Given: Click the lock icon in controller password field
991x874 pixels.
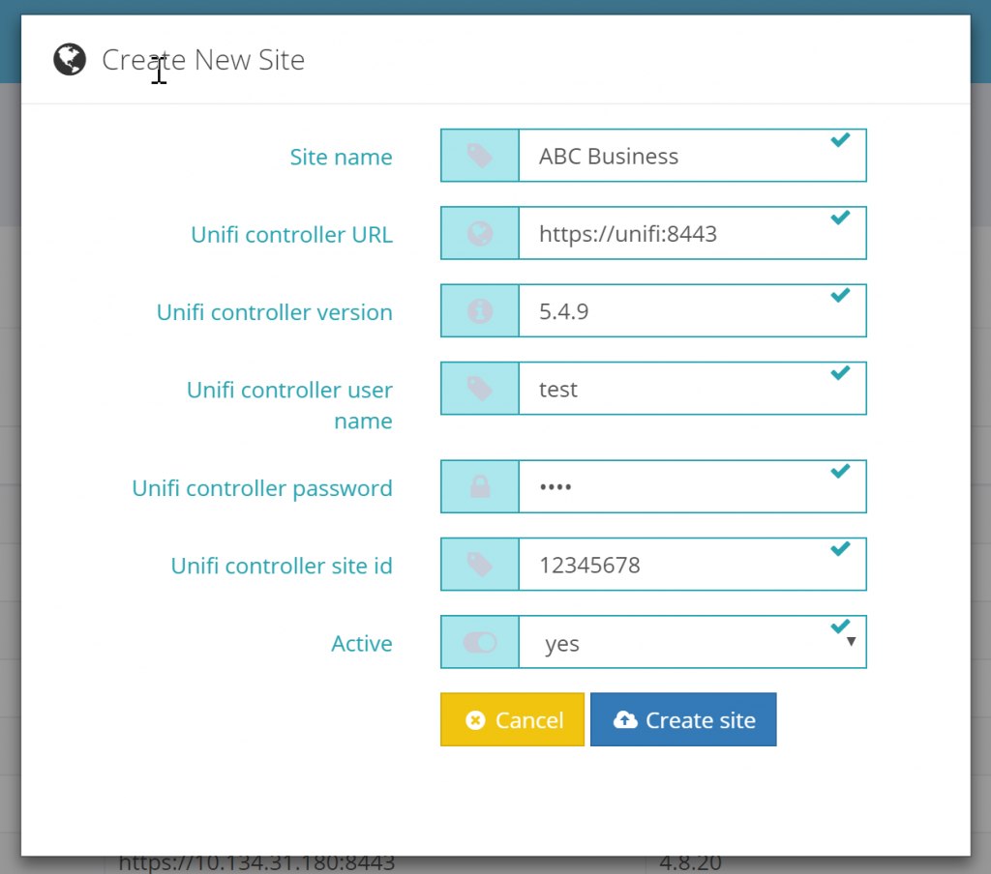Looking at the screenshot, I should (x=480, y=486).
